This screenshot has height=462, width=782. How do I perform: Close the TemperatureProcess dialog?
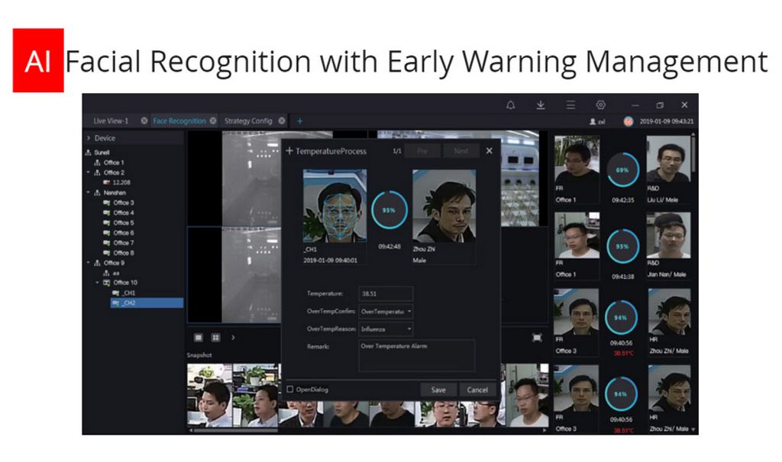tap(490, 150)
